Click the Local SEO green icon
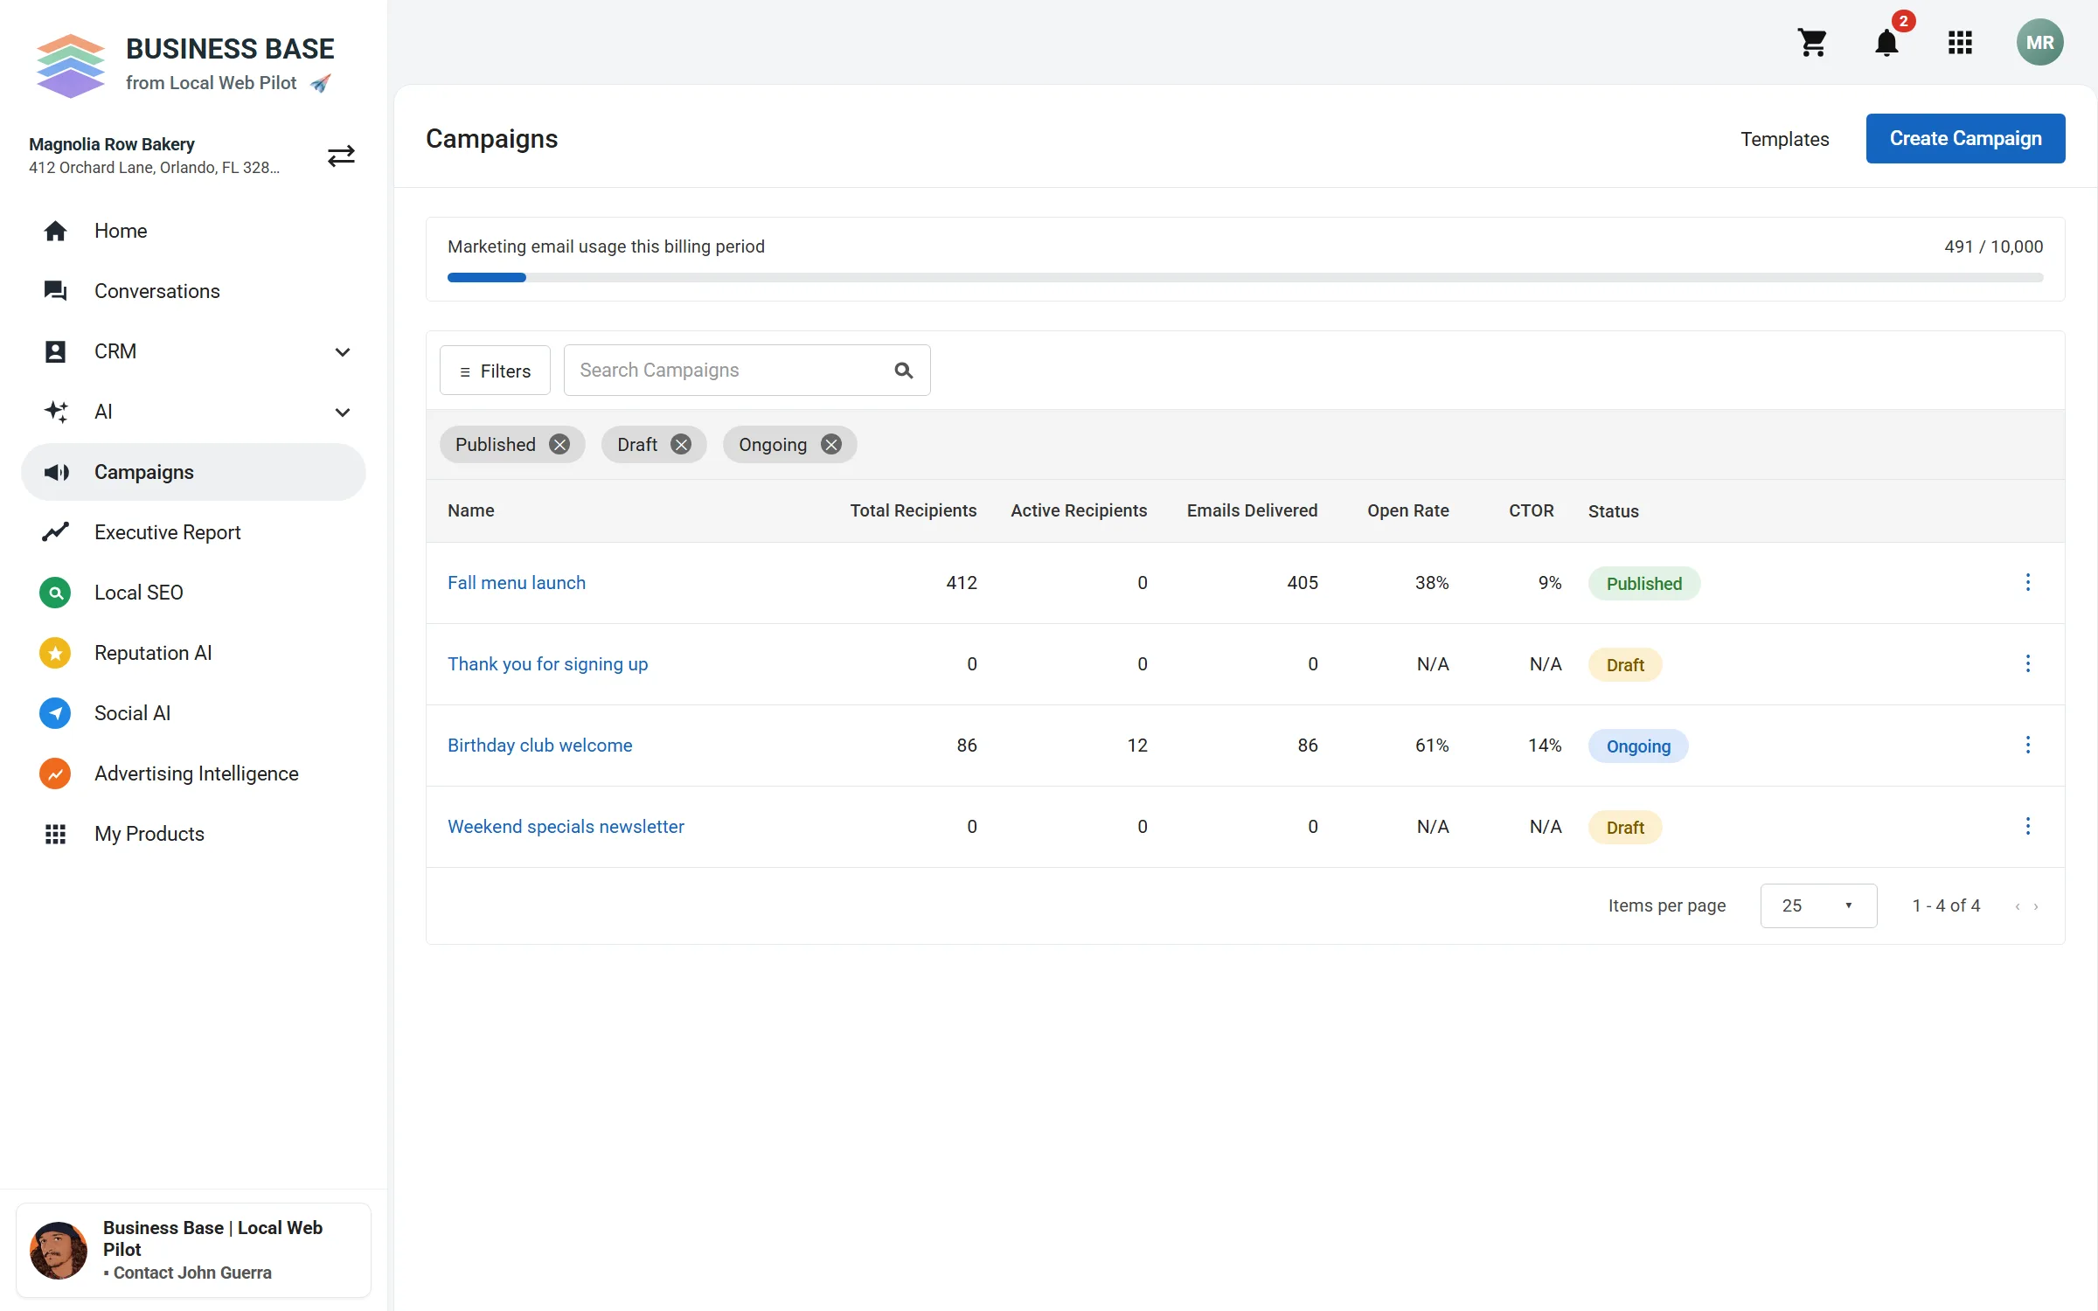Viewport: 2098px width, 1311px height. 55,593
